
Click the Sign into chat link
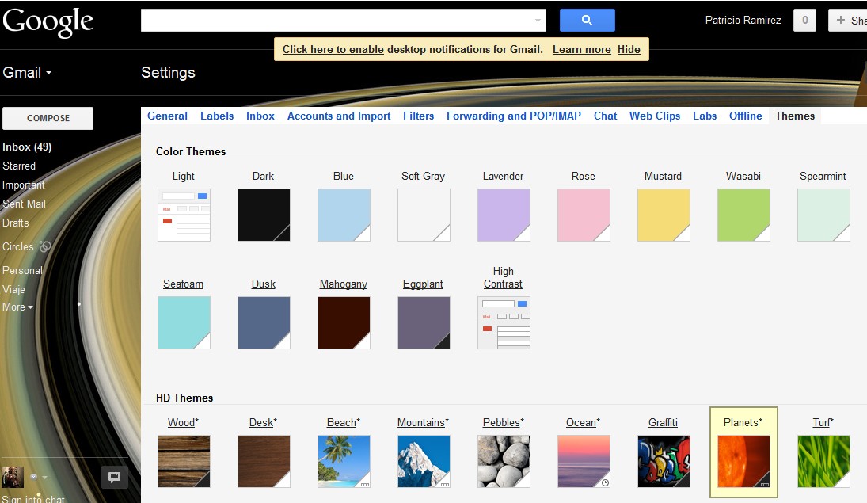tap(33, 498)
